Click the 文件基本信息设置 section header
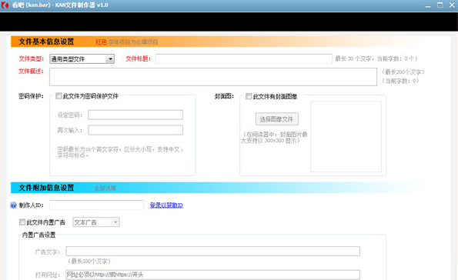The height and width of the screenshot is (280, 458). 46,42
